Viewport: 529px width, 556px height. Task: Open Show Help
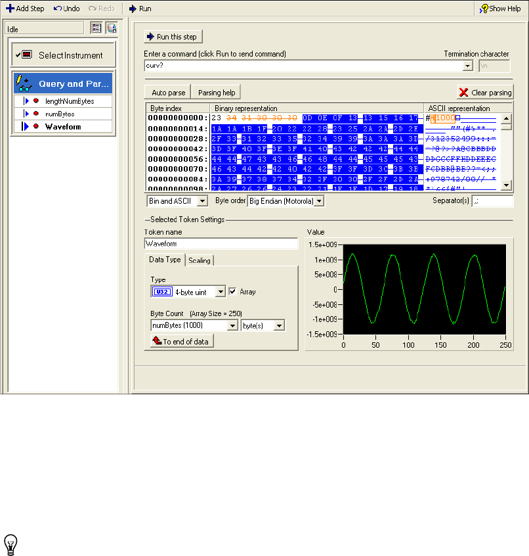pyautogui.click(x=500, y=9)
